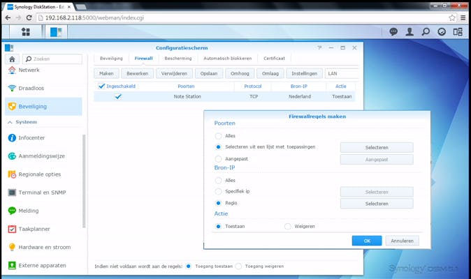Viewport: 471px width, 279px height.
Task: Open the DSM main menu icon
Action: click(x=26, y=31)
